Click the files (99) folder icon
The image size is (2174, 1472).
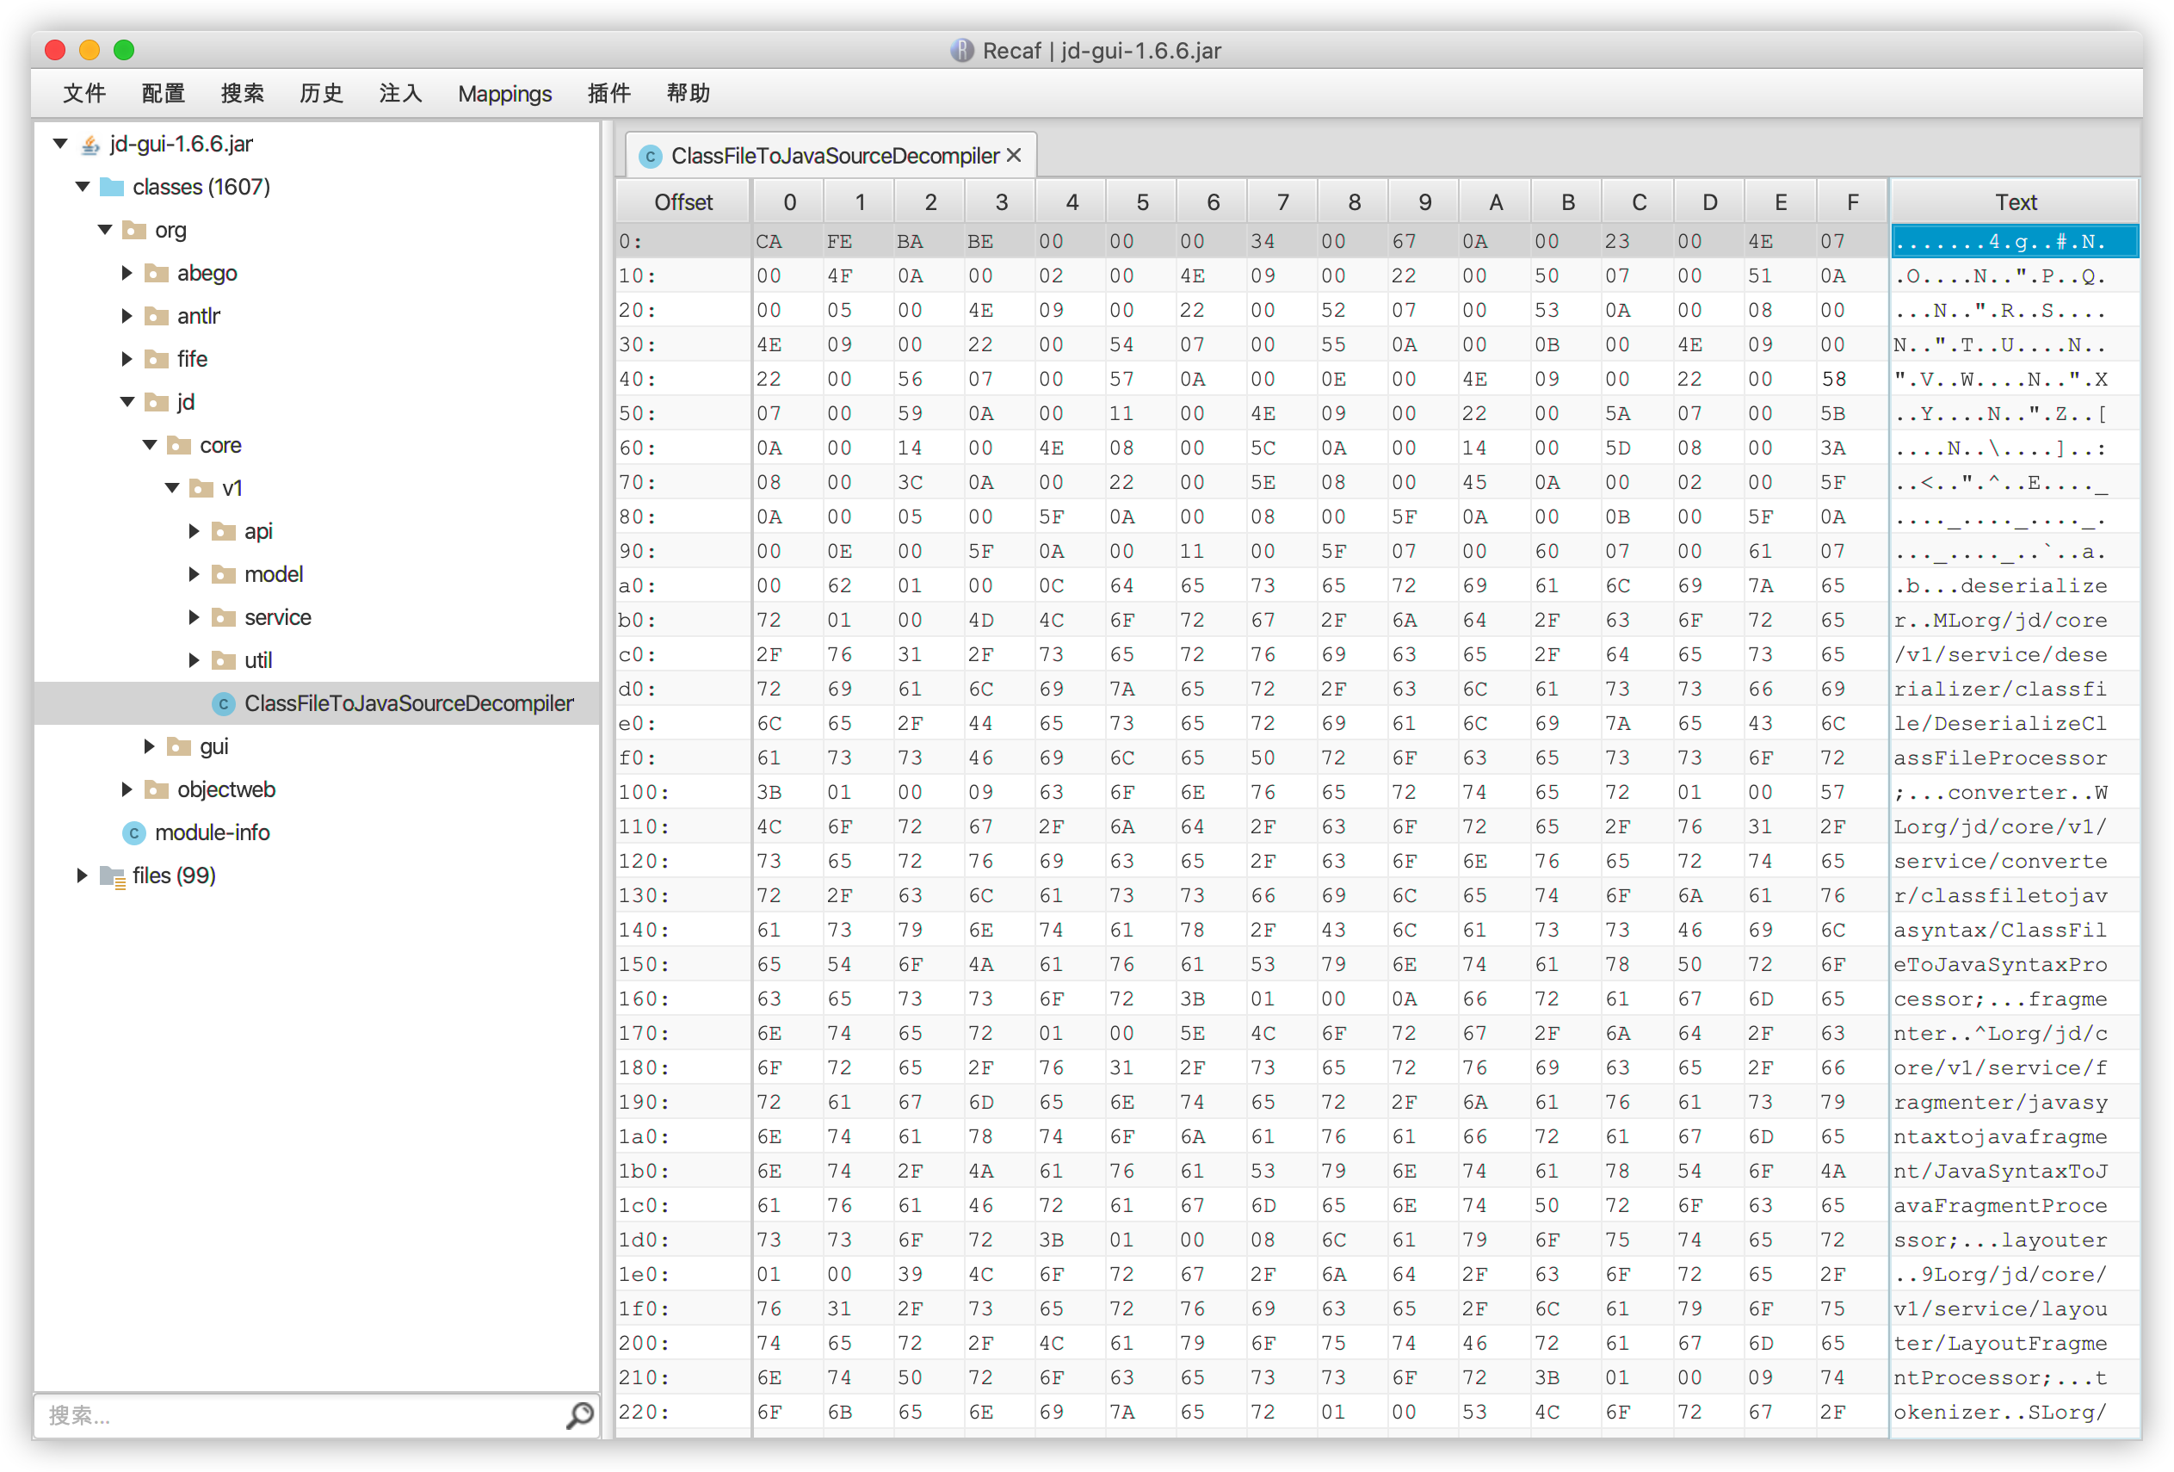112,876
